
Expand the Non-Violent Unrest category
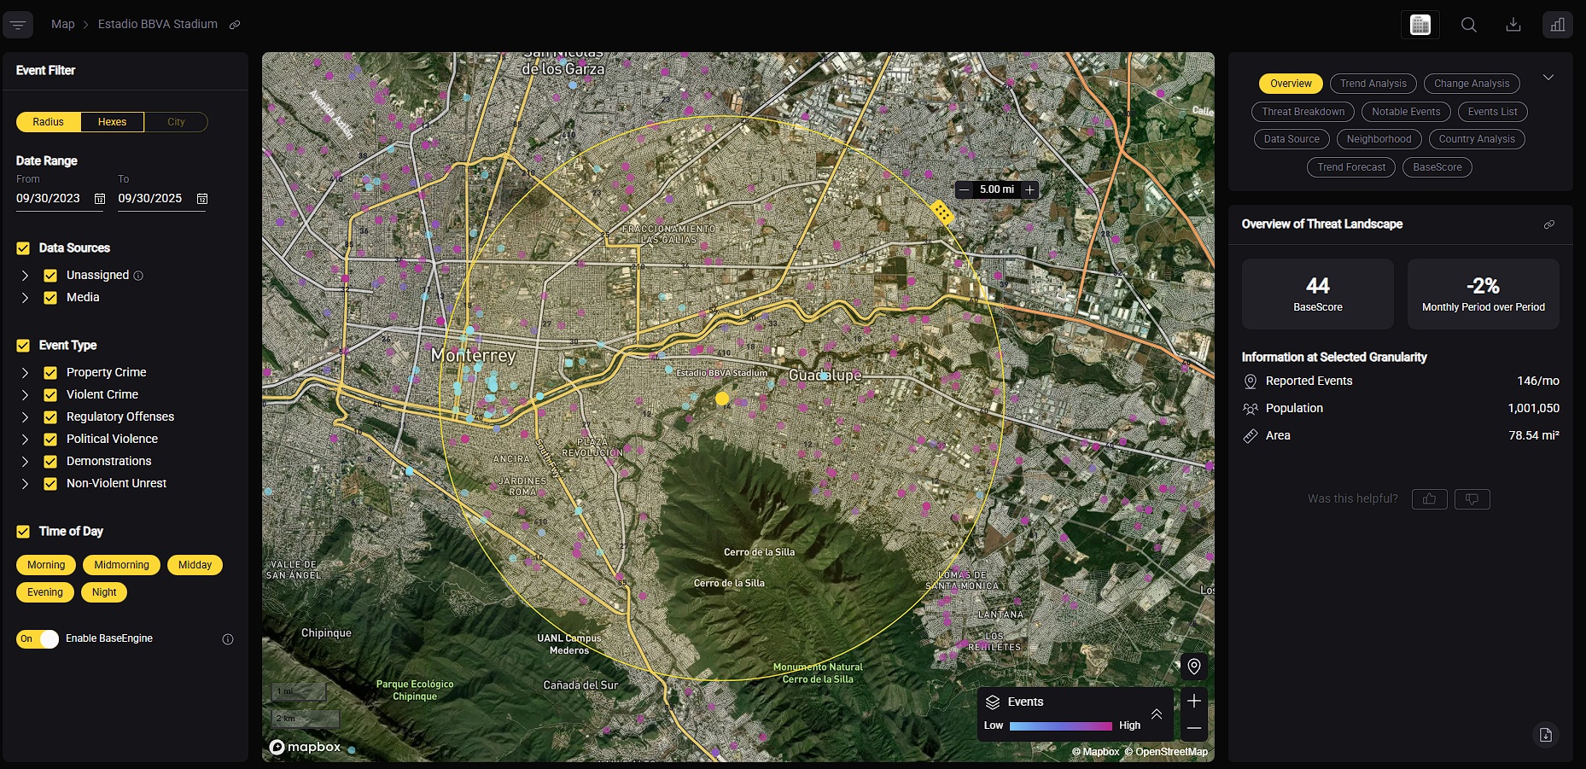click(x=25, y=484)
